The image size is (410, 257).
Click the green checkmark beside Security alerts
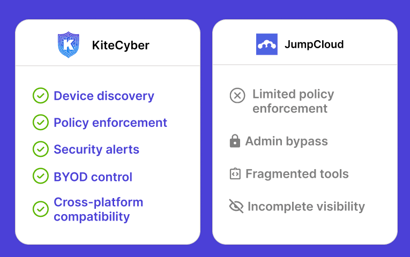pos(41,149)
